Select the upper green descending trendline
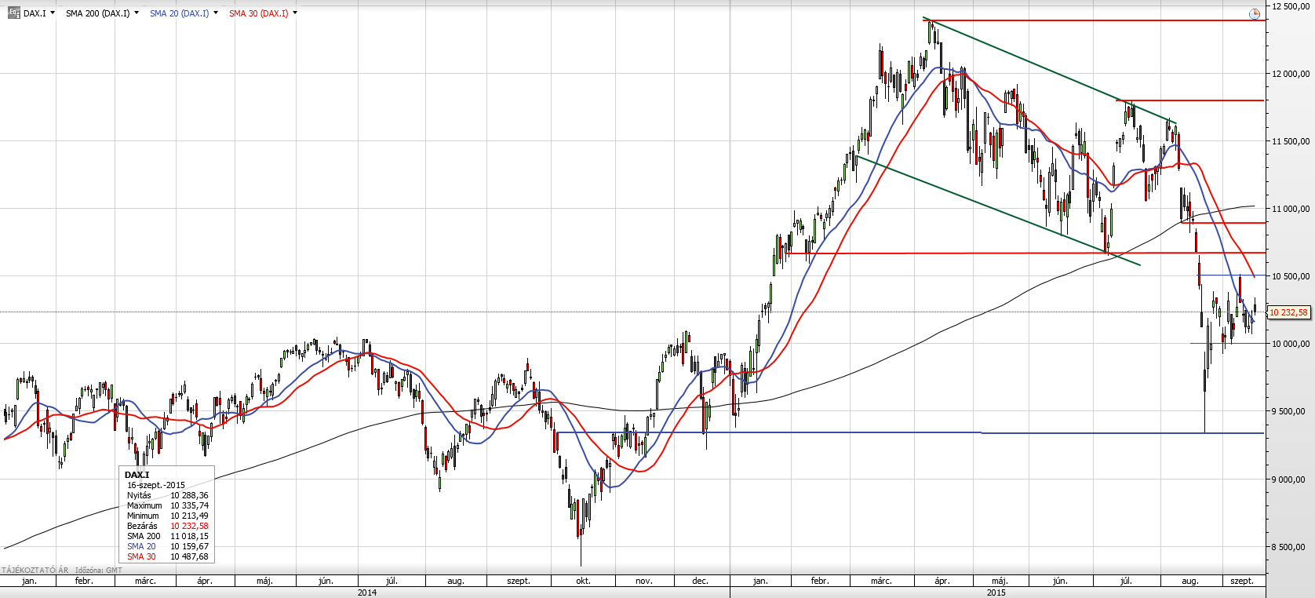The height and width of the screenshot is (598, 1315). pyautogui.click(x=1049, y=70)
